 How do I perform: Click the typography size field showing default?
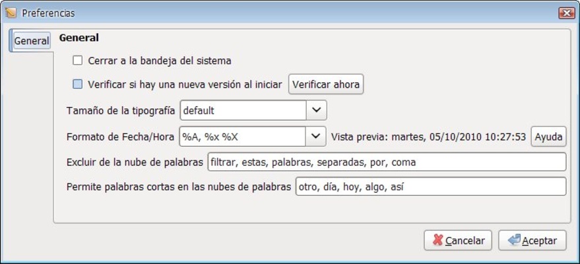coord(243,110)
